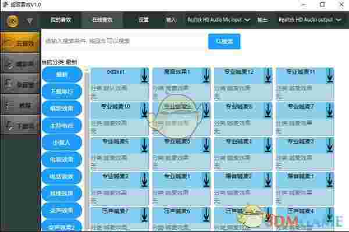Download the 专业混响2 effect
The image size is (349, 232).
(x=144, y=180)
